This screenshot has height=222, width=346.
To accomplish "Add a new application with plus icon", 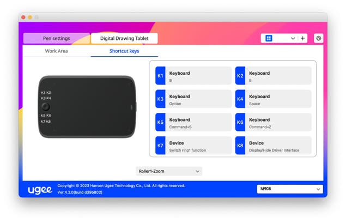I will click(303, 38).
